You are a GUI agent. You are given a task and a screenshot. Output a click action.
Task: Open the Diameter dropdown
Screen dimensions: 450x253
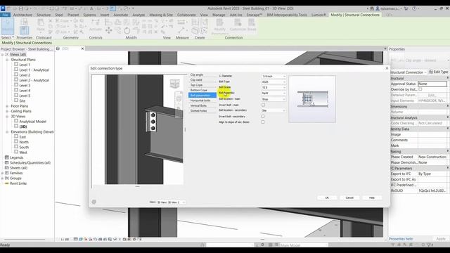[274, 77]
